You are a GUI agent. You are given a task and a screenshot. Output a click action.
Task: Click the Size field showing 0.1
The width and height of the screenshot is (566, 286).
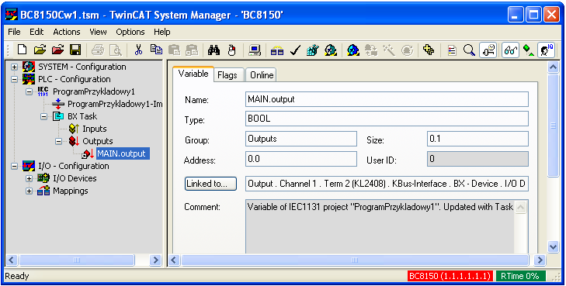[477, 139]
